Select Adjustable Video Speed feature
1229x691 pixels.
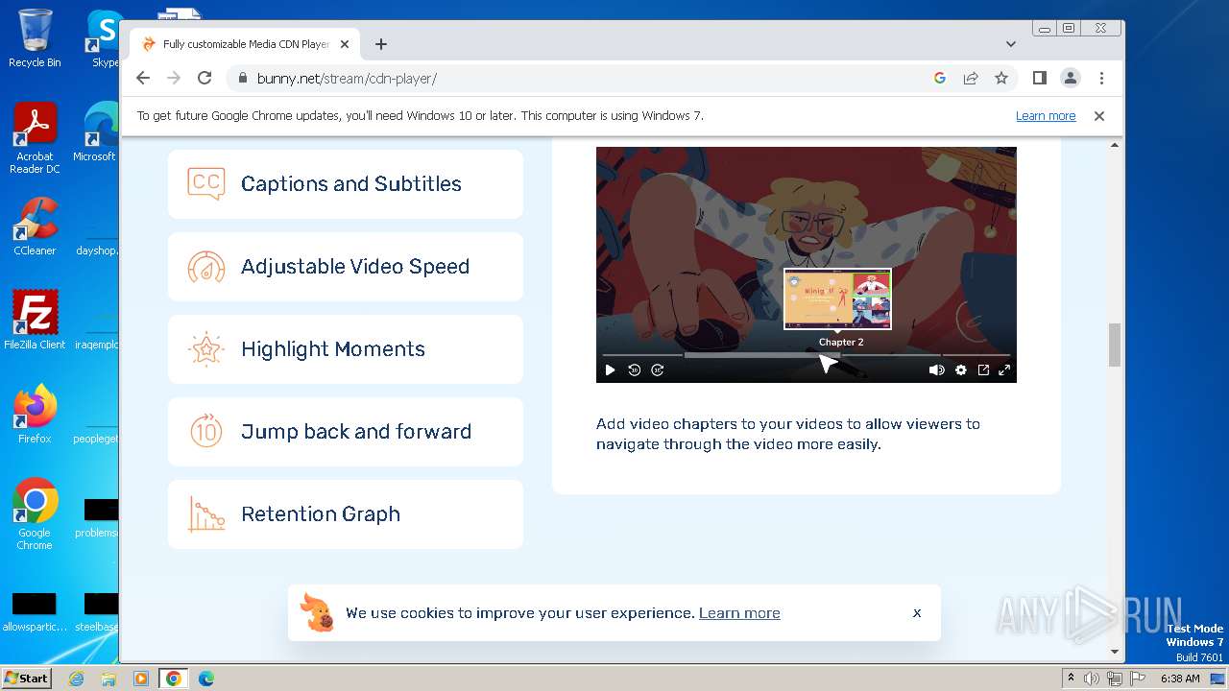pyautogui.click(x=346, y=267)
